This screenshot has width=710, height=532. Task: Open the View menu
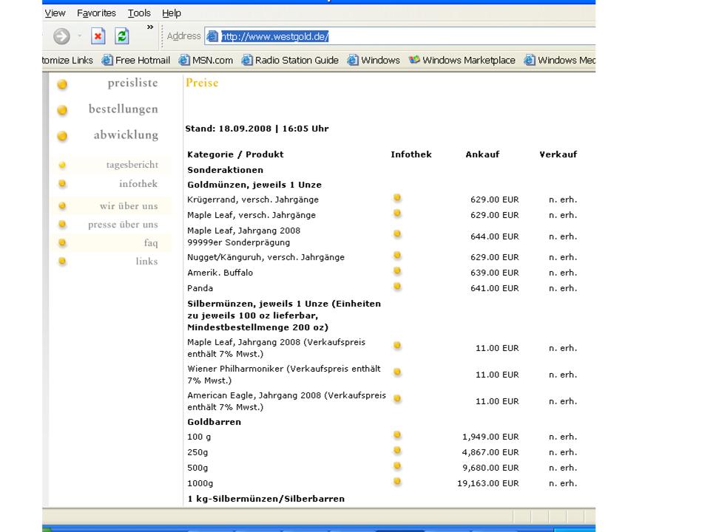pyautogui.click(x=55, y=13)
